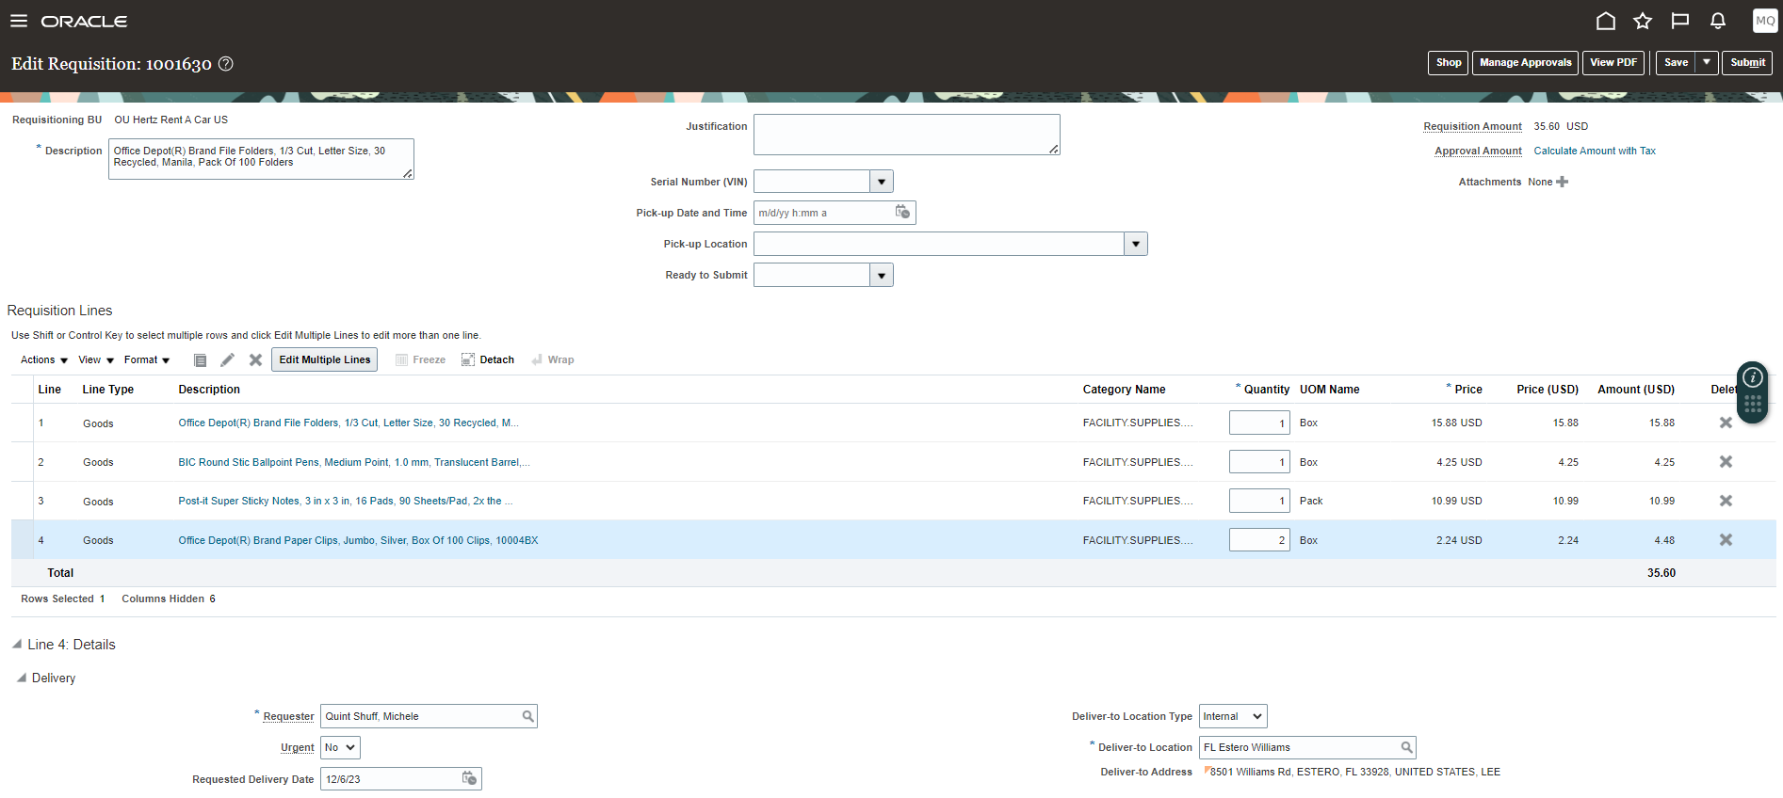
Task: Click Edit Multiple Lines button
Action: 325,359
